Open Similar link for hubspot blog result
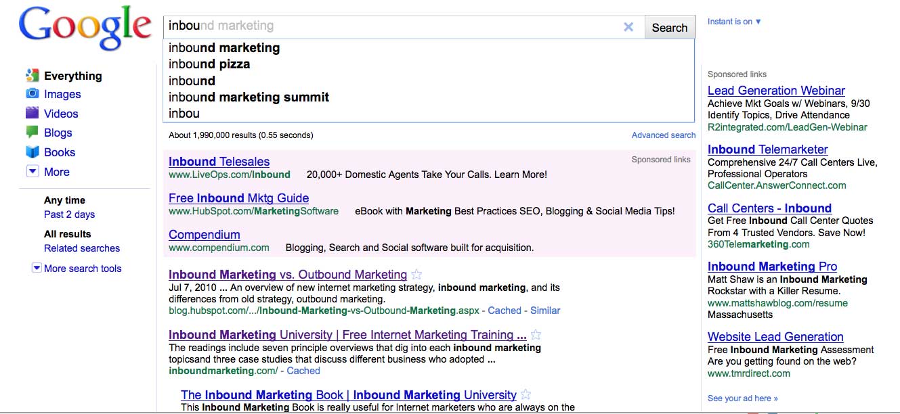This screenshot has height=414, width=900. (x=545, y=310)
